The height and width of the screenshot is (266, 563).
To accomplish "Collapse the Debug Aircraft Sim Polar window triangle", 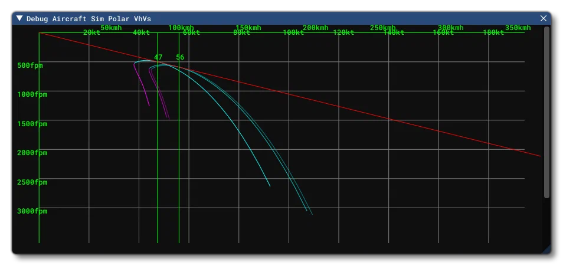I will [19, 18].
